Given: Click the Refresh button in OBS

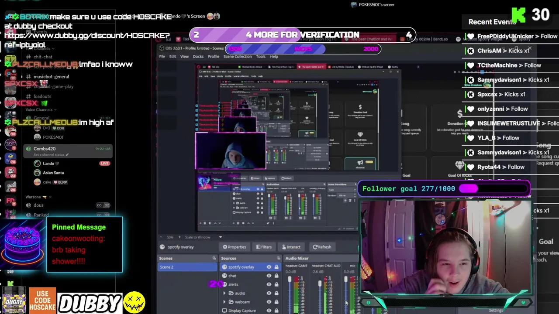Looking at the screenshot, I should click(x=322, y=247).
